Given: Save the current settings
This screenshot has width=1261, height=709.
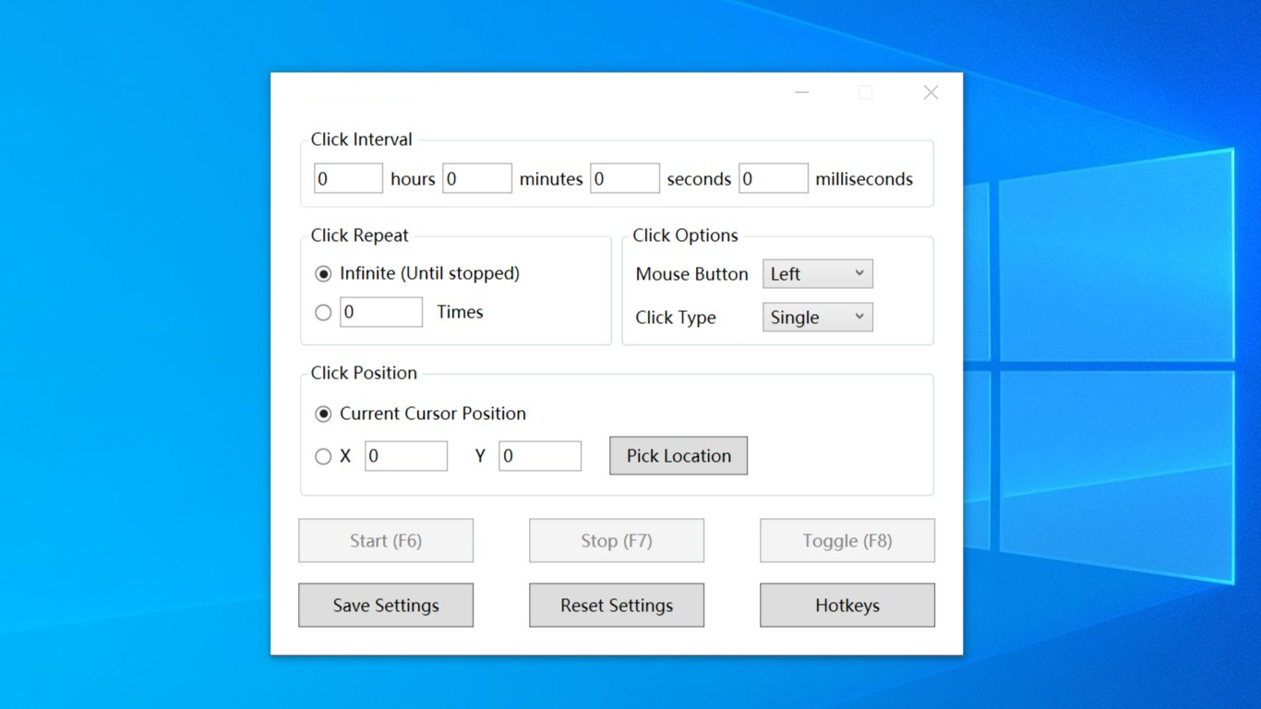Looking at the screenshot, I should 385,605.
